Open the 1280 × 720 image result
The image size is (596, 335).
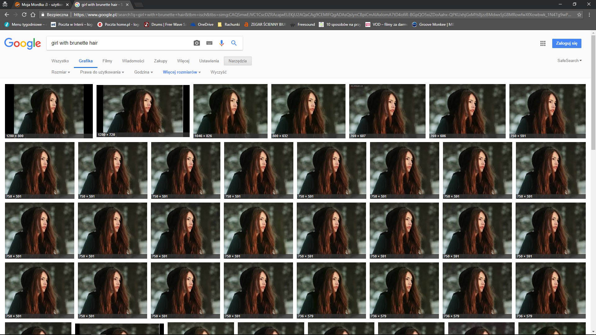click(143, 111)
